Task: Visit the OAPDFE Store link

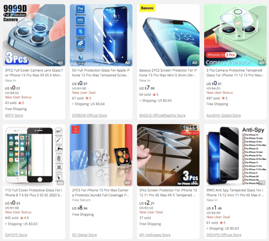Action: (16, 235)
